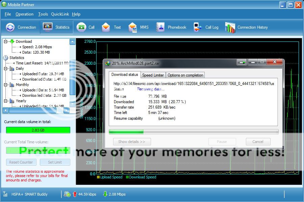The width and height of the screenshot is (304, 202).
Task: Collapse the Download tree node
Action: [6, 42]
